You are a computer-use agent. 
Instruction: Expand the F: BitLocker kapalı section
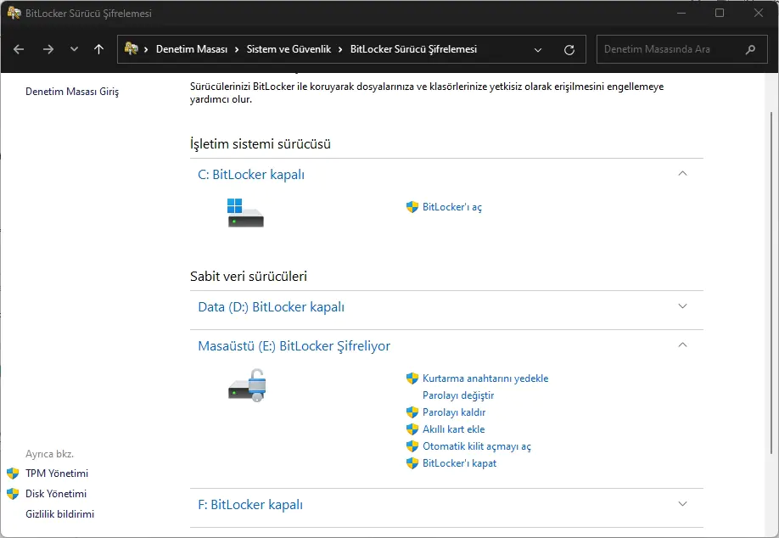coord(683,504)
